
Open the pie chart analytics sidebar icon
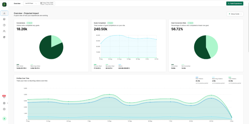(4, 25)
